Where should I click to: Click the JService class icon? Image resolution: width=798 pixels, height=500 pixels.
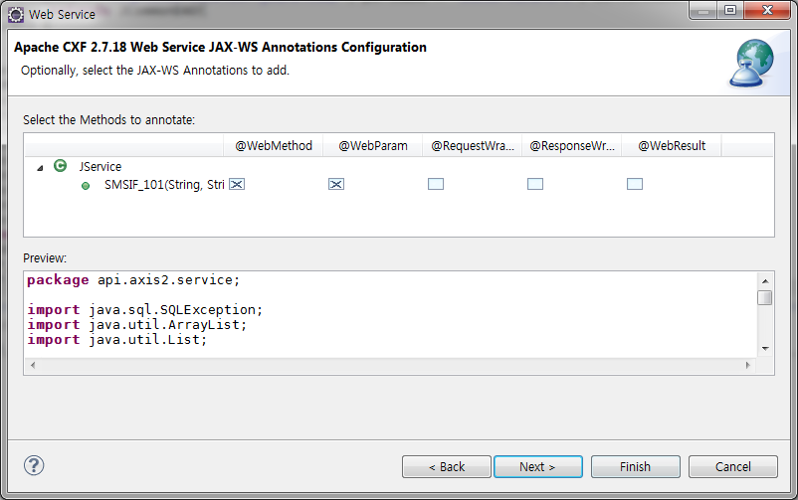60,166
